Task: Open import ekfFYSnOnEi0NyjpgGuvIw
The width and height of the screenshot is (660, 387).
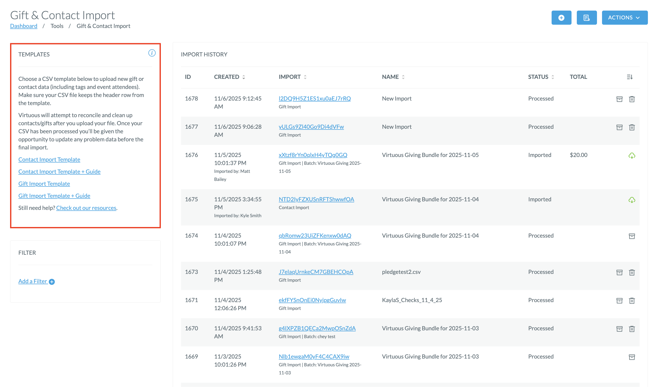Action: click(x=312, y=300)
